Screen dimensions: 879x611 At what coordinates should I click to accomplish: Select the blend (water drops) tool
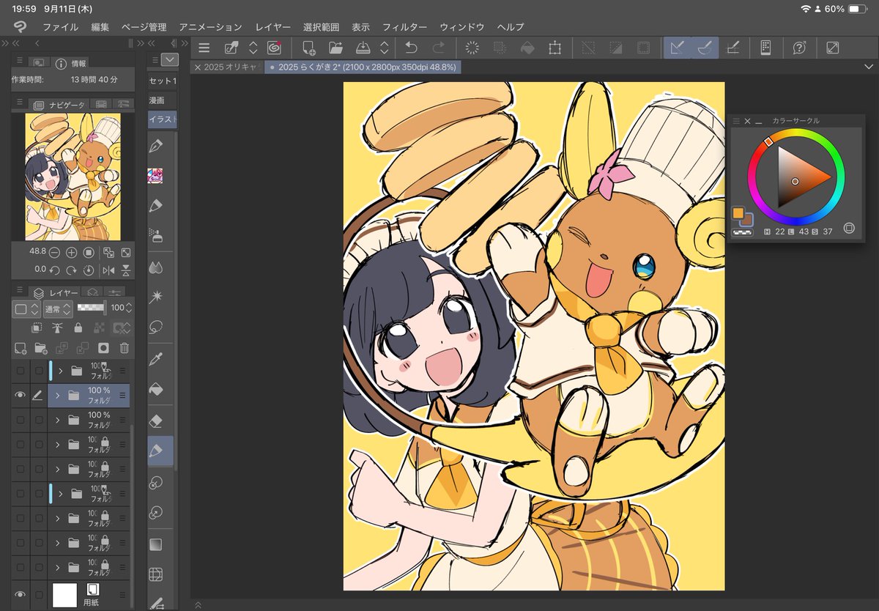(155, 267)
